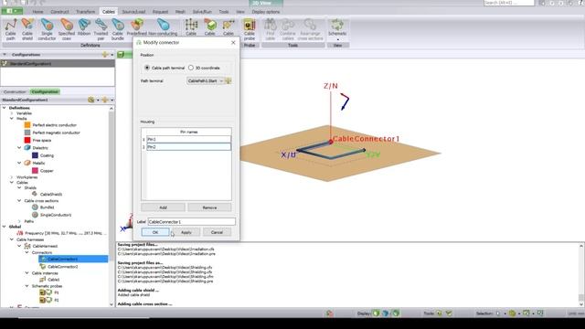
Task: Open the Schematic view
Action: coord(337,28)
